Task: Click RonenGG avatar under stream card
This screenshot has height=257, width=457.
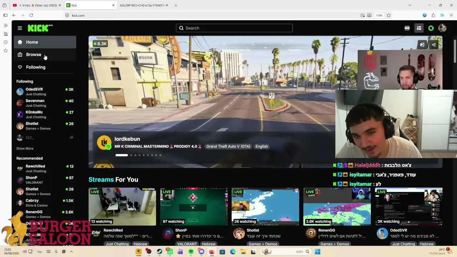Action: (x=311, y=233)
